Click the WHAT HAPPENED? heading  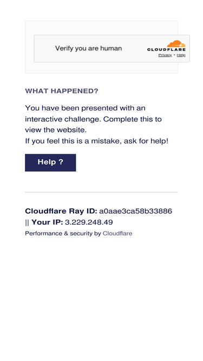coord(62,91)
